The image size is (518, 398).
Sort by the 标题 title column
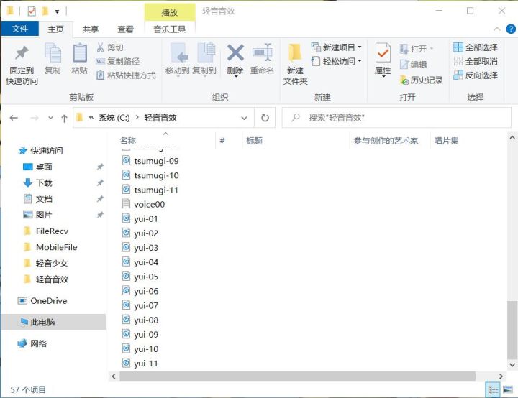pos(255,141)
